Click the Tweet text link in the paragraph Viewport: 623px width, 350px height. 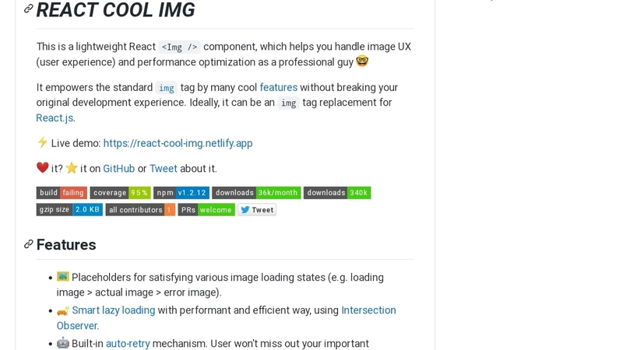click(164, 169)
